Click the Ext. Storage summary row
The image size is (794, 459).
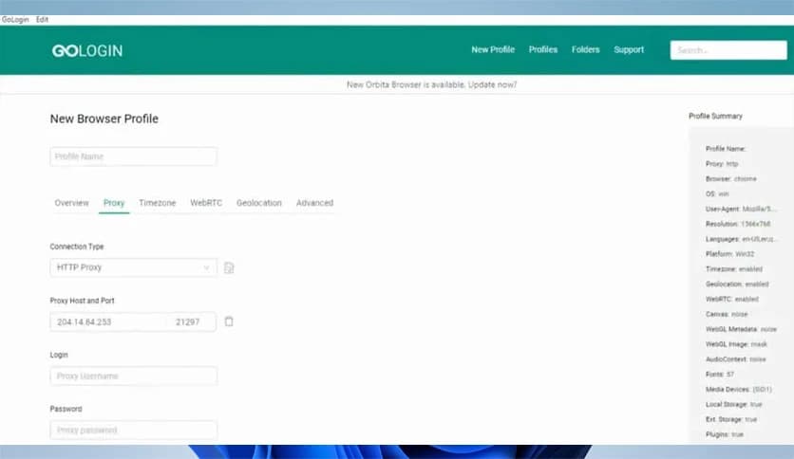tap(731, 419)
